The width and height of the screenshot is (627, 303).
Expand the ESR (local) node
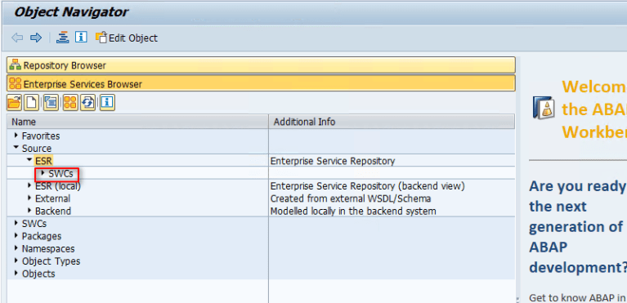click(x=29, y=186)
